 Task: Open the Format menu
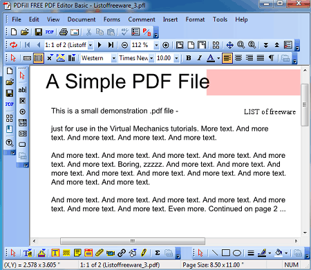(195, 19)
